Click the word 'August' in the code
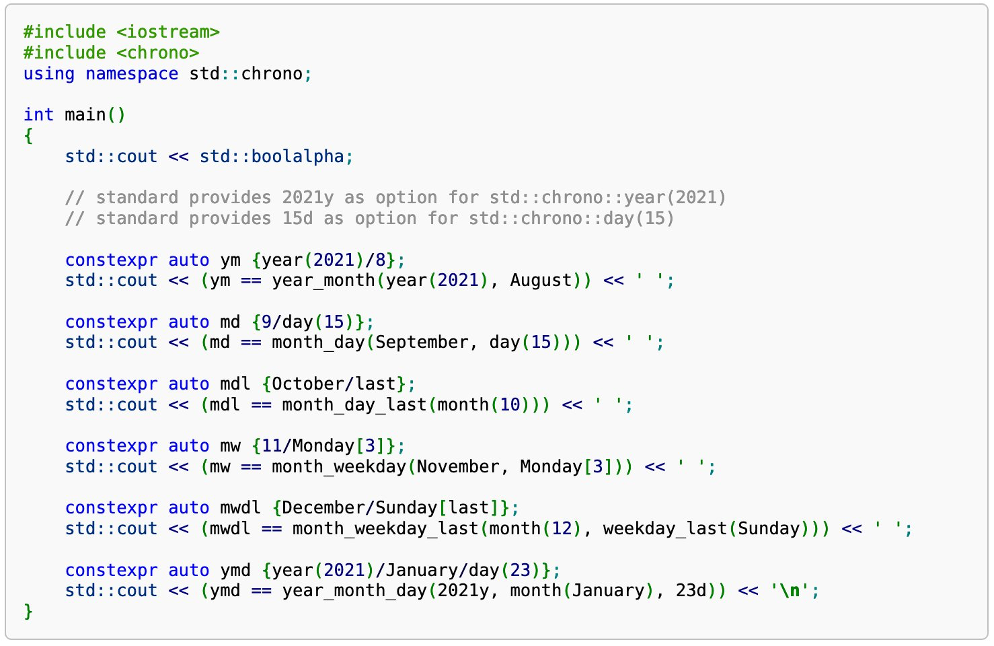The image size is (994, 646). coord(541,281)
